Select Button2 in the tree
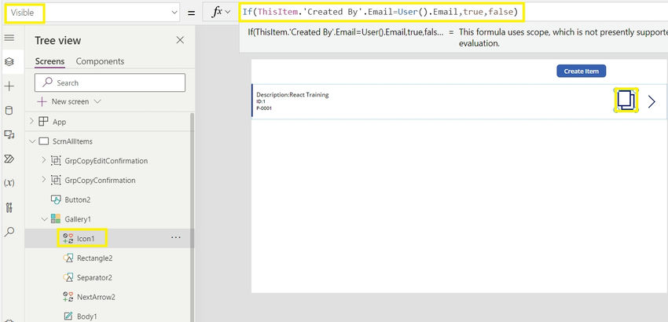The width and height of the screenshot is (668, 322). point(78,199)
